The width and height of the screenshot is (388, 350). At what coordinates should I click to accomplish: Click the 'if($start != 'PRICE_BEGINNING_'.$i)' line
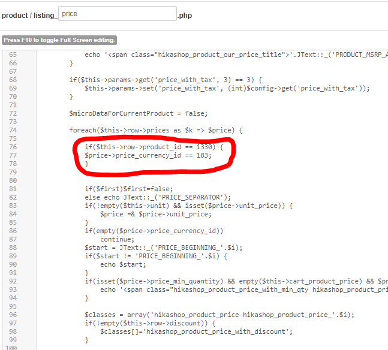pos(156,256)
